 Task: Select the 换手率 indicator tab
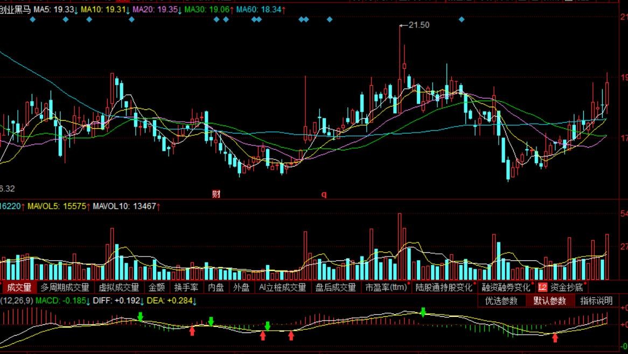186,288
